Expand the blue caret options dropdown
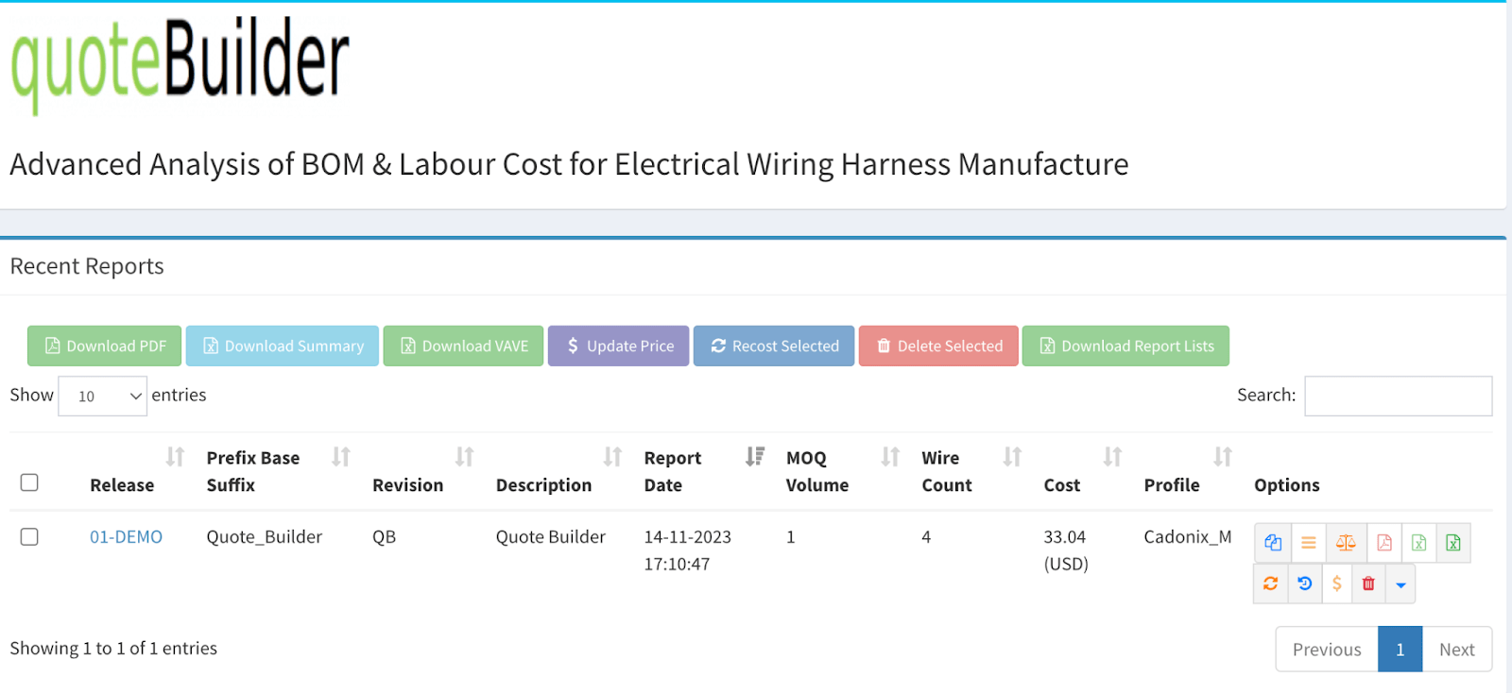This screenshot has width=1512, height=693. click(1400, 584)
